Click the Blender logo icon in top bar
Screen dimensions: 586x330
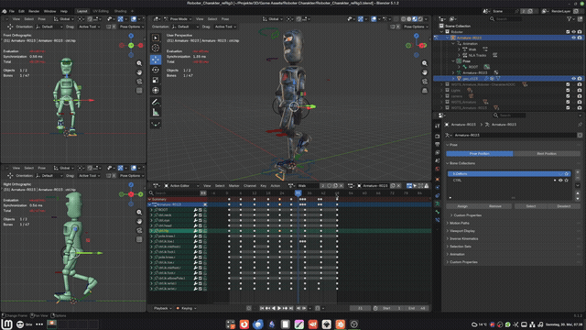click(4, 11)
